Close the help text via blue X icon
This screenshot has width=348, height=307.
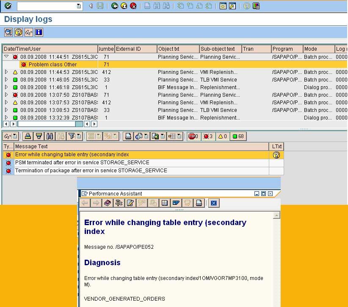[x=214, y=203]
